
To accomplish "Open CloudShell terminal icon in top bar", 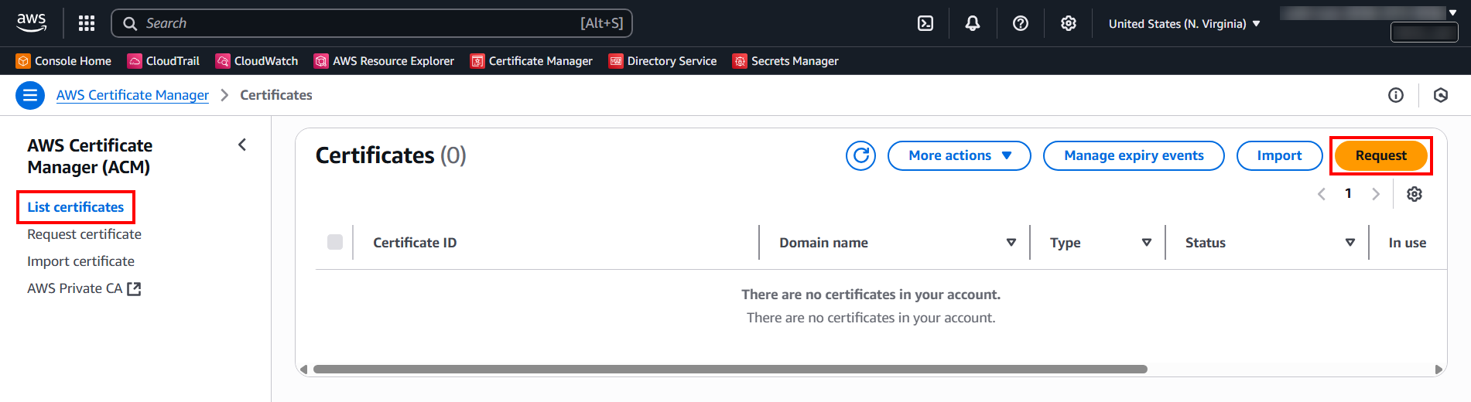I will (925, 23).
